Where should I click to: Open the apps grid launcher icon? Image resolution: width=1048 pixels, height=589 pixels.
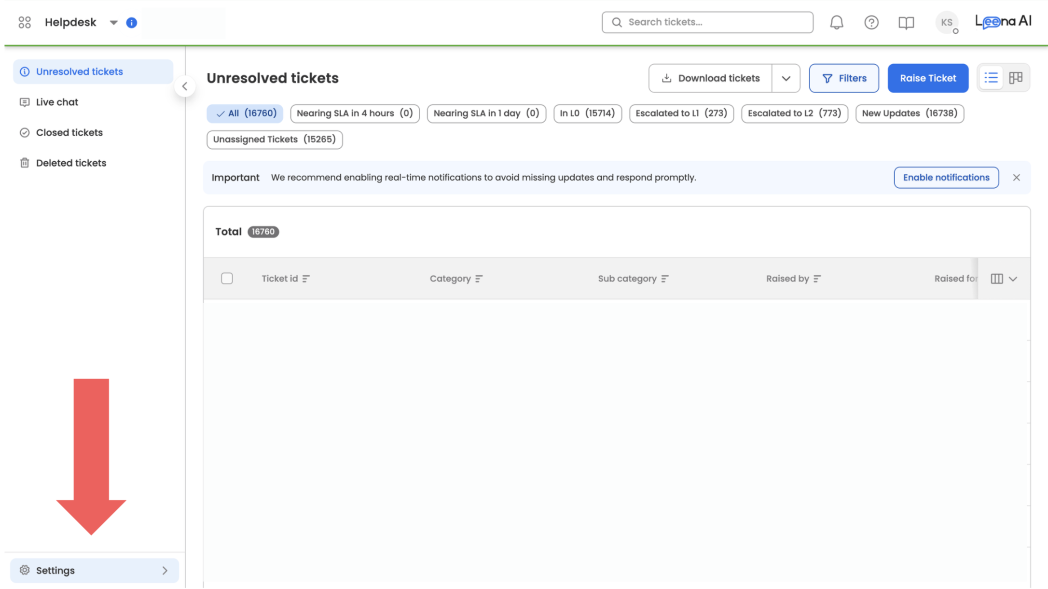click(x=25, y=22)
